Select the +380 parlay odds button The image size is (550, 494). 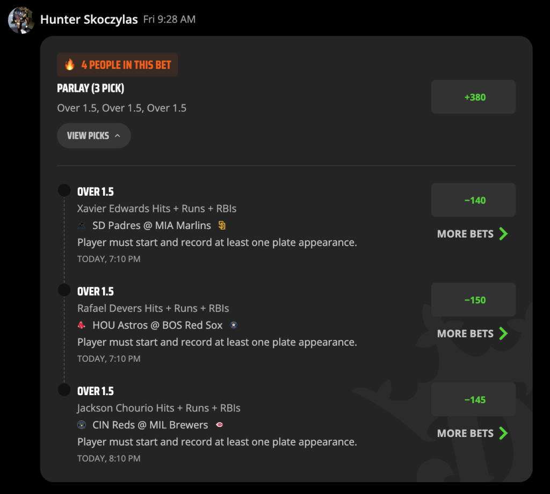(x=473, y=97)
